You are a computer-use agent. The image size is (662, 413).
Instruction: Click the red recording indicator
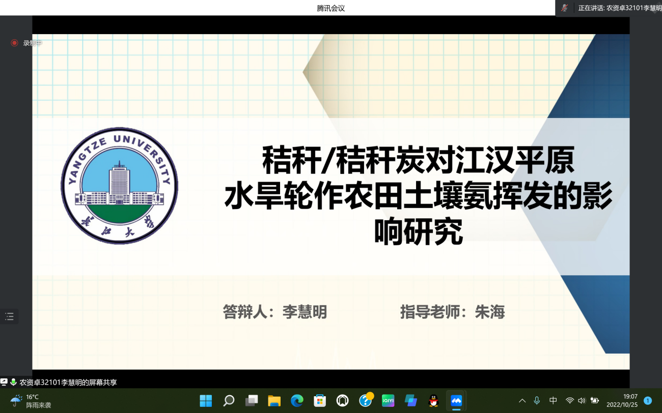(x=14, y=43)
